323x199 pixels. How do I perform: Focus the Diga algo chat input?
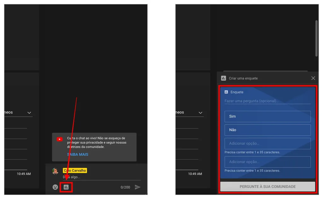click(102, 177)
